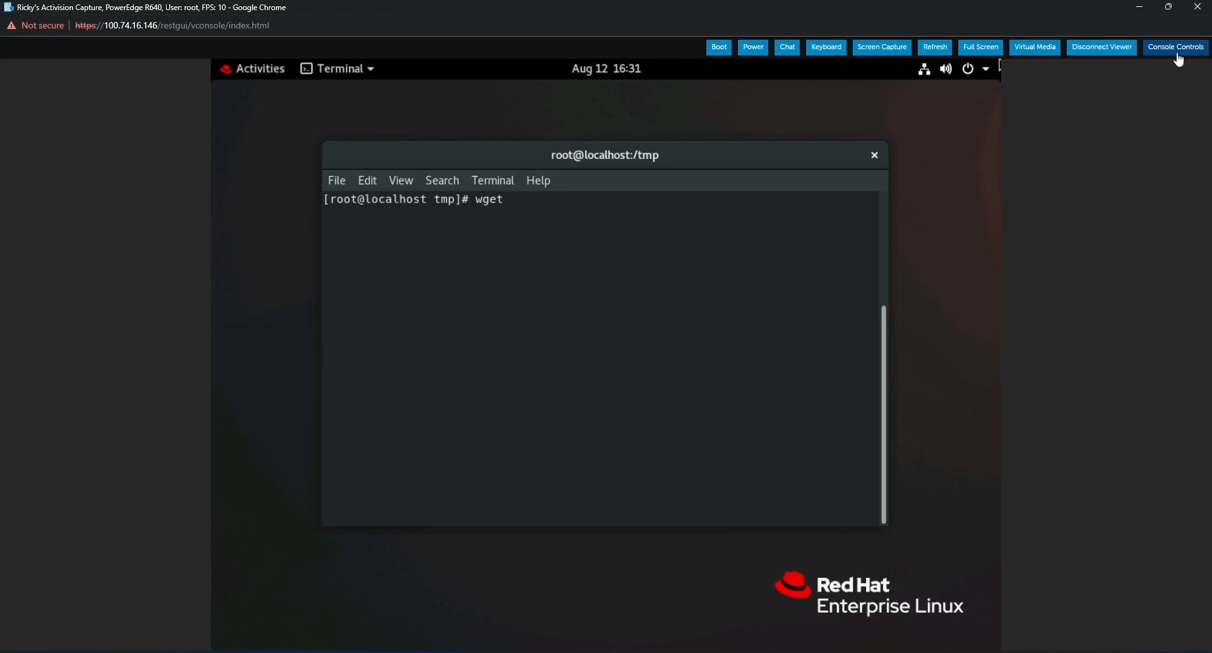Click the Refresh button
The width and height of the screenshot is (1212, 653).
point(934,47)
